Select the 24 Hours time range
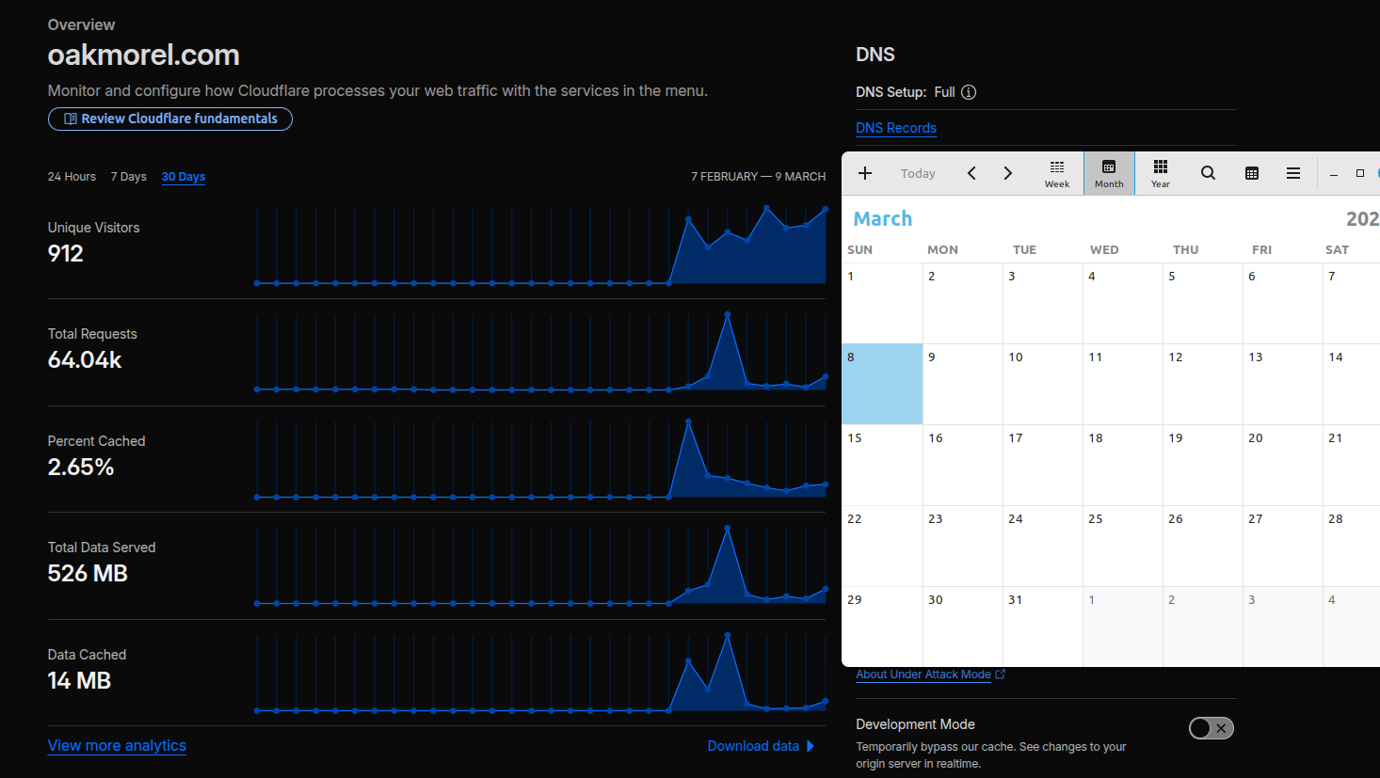This screenshot has width=1380, height=778. tap(72, 177)
